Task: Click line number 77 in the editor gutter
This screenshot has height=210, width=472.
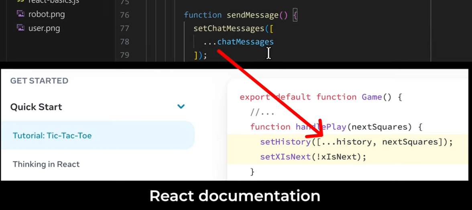Action: (x=124, y=28)
